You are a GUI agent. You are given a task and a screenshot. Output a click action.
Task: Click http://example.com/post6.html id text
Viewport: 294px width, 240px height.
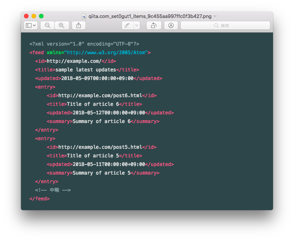(100, 96)
